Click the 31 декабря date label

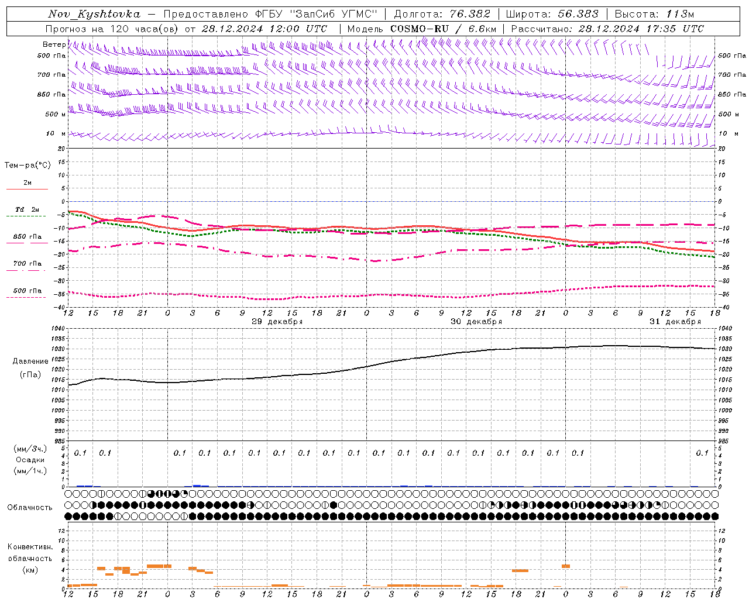(675, 322)
